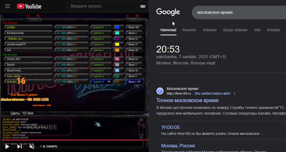Viewport: 286px width, 152px height.
Task: Click the Цель: 10 like overlay text
Action: point(22,113)
